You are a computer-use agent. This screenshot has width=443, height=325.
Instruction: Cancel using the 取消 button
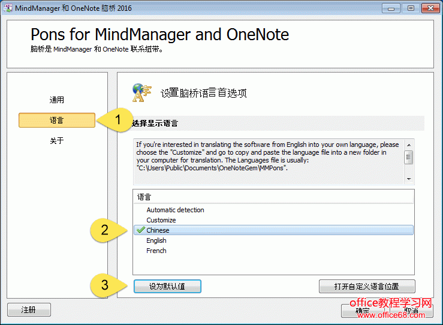411,311
